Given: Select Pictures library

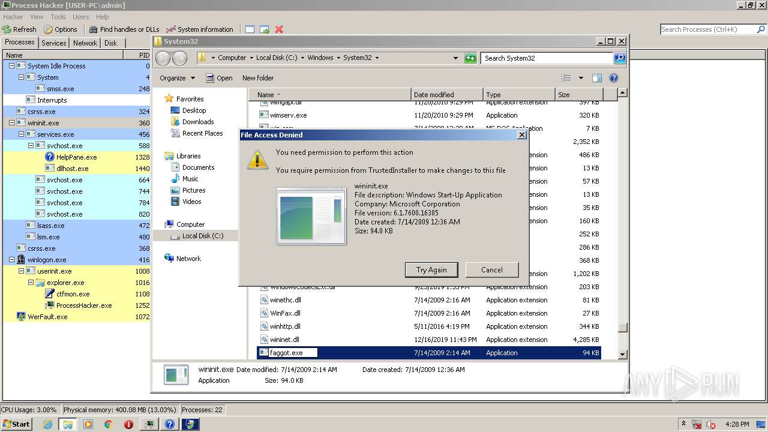Looking at the screenshot, I should point(194,190).
